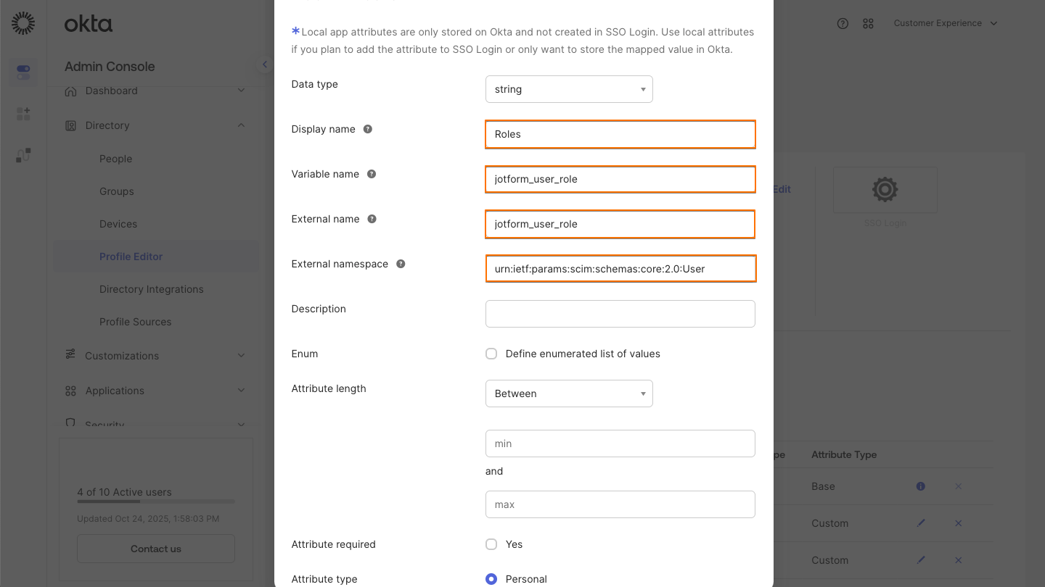Click the Contact us button
Viewport: 1045px width, 587px height.
tap(155, 549)
